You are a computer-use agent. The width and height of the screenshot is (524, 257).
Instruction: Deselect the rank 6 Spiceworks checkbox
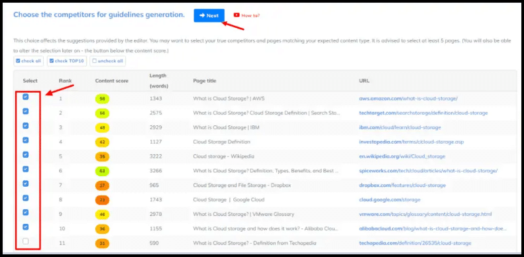point(25,169)
